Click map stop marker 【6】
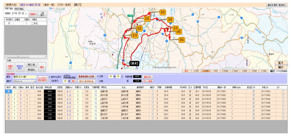291x136 pixels. point(182,40)
